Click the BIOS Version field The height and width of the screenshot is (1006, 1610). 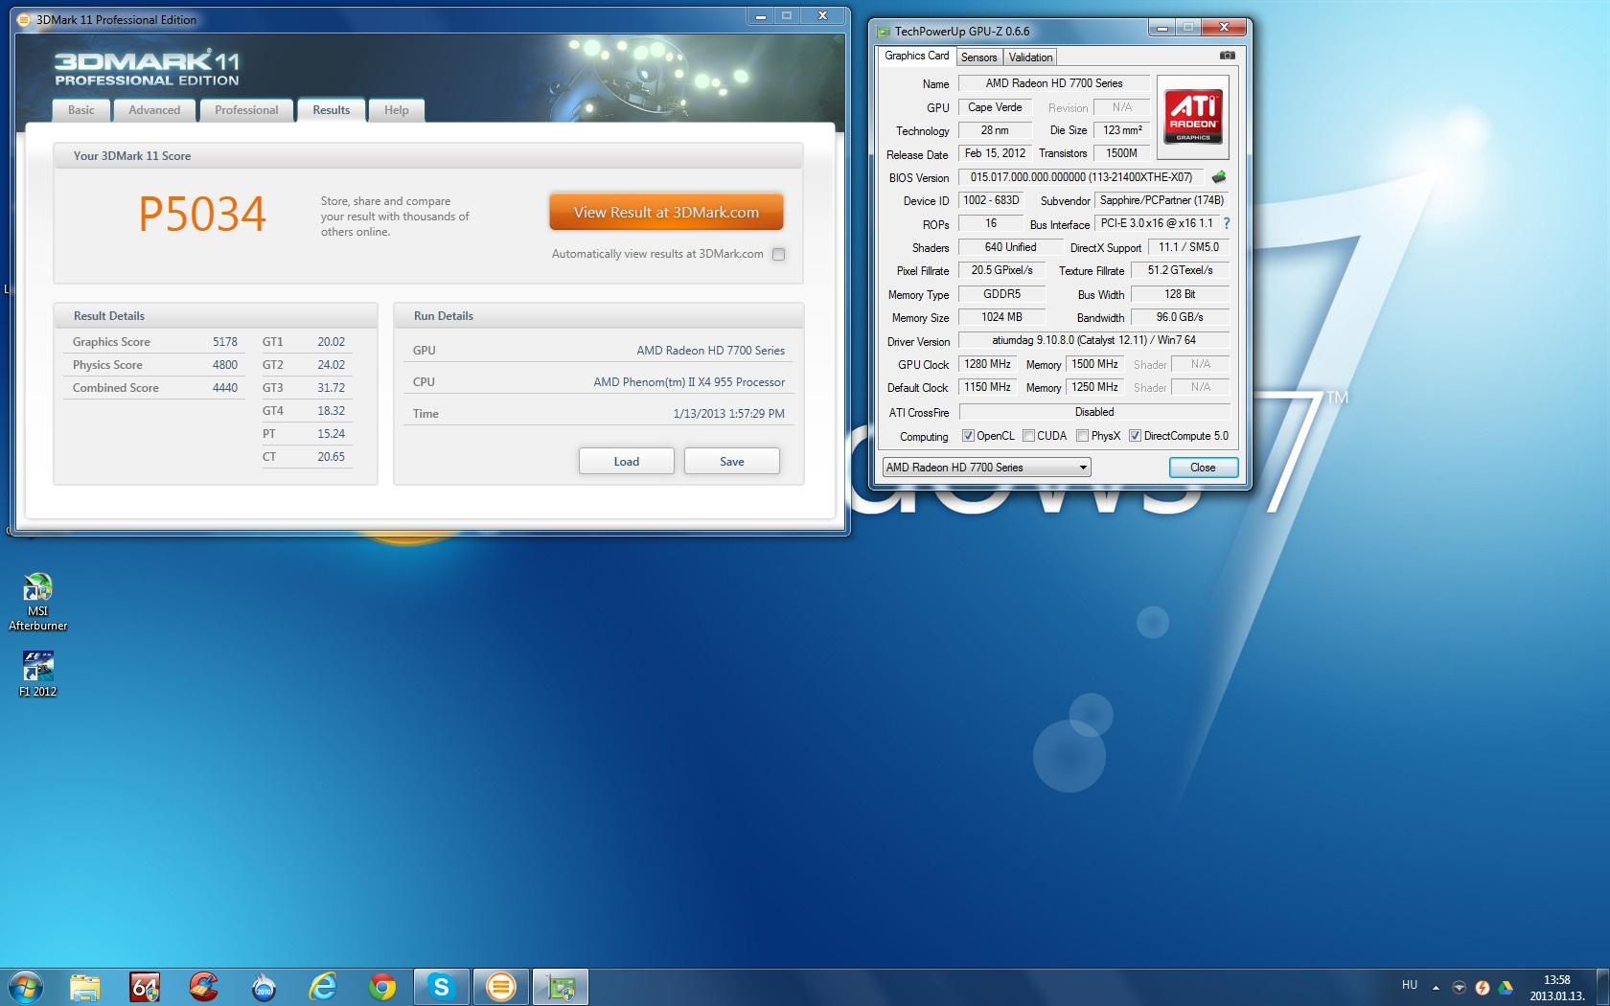[x=1081, y=177]
